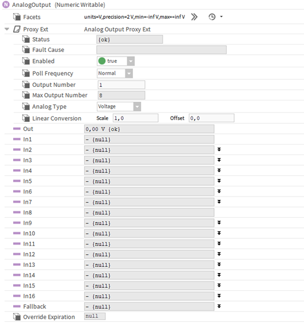Expand the In16 row double-arrow icon
Screen dimensions: 304x324
[x=219, y=296]
